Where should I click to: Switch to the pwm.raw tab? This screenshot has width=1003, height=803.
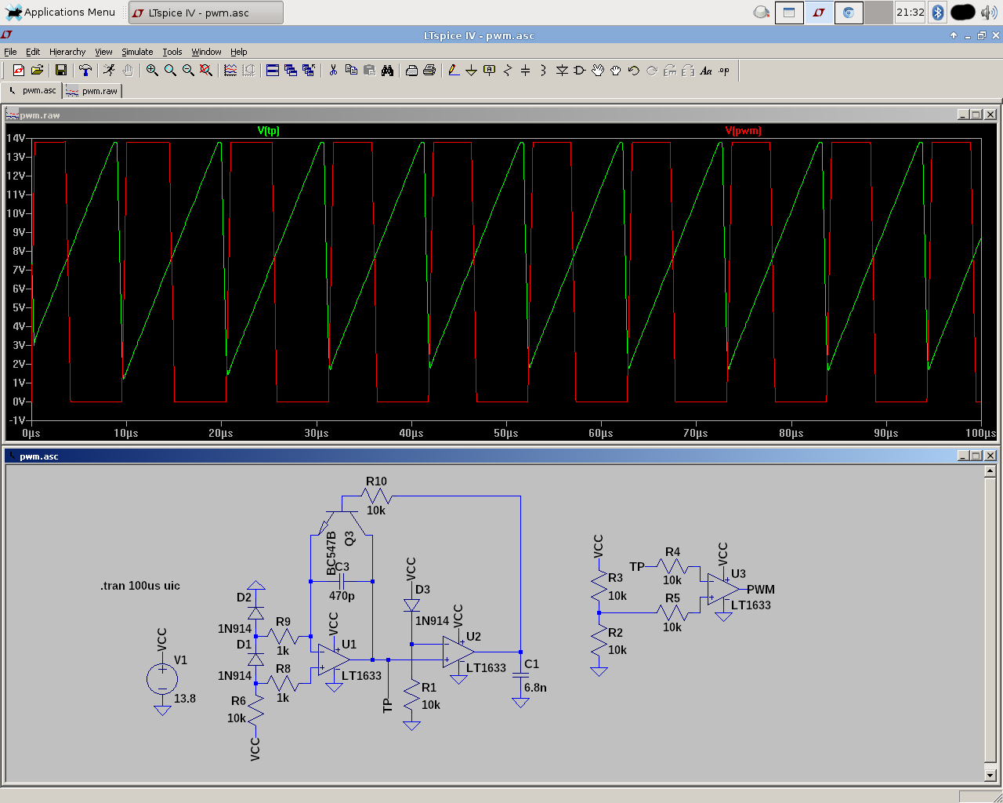[92, 91]
